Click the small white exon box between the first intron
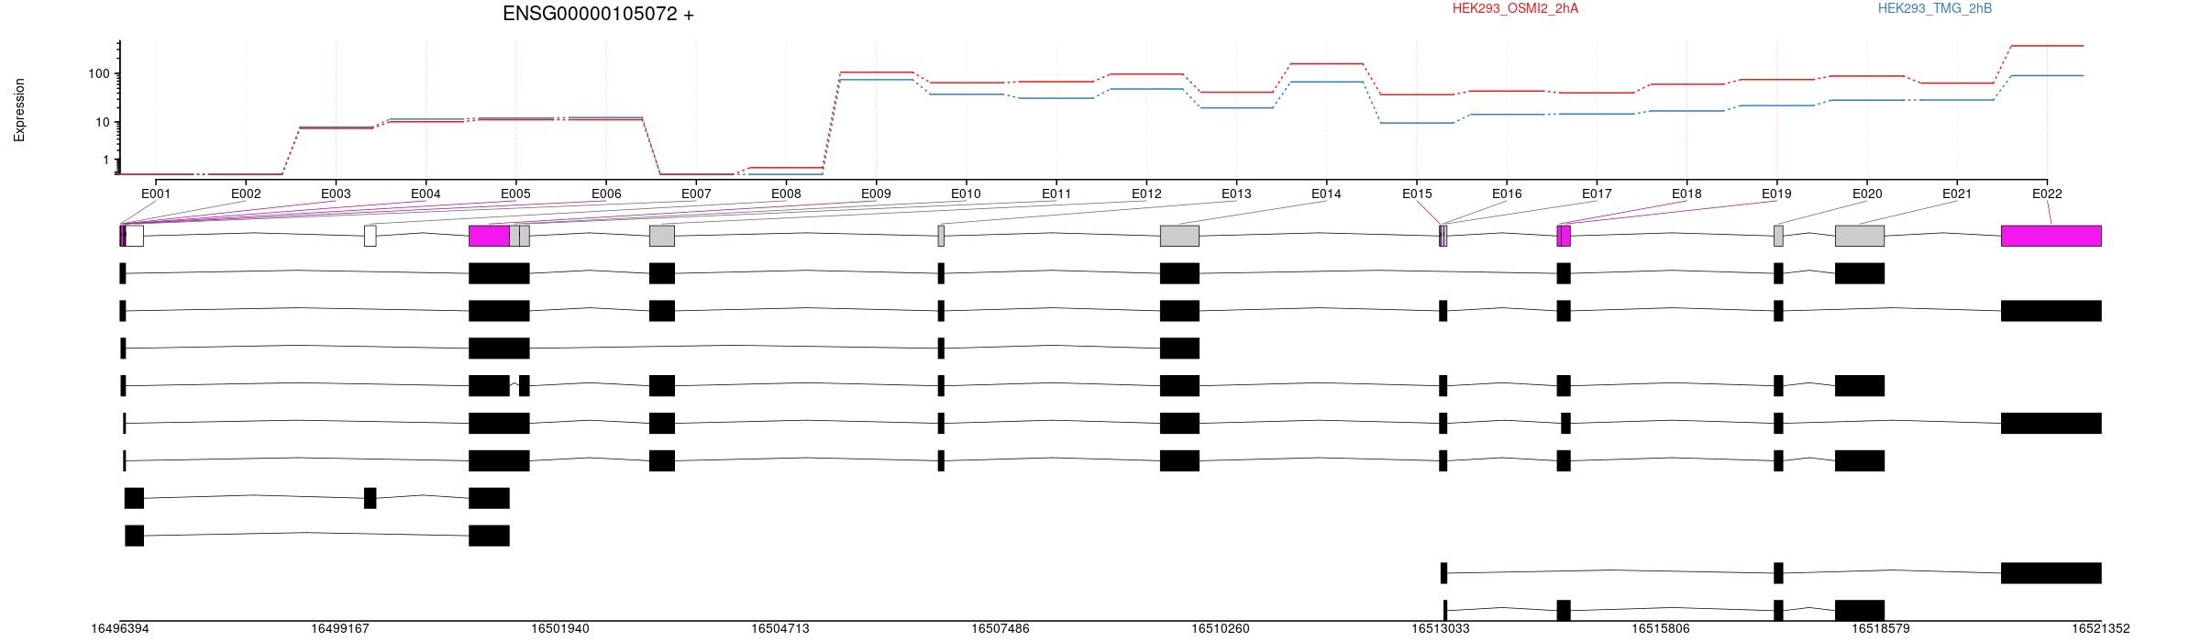This screenshot has width=2201, height=642. click(x=371, y=236)
